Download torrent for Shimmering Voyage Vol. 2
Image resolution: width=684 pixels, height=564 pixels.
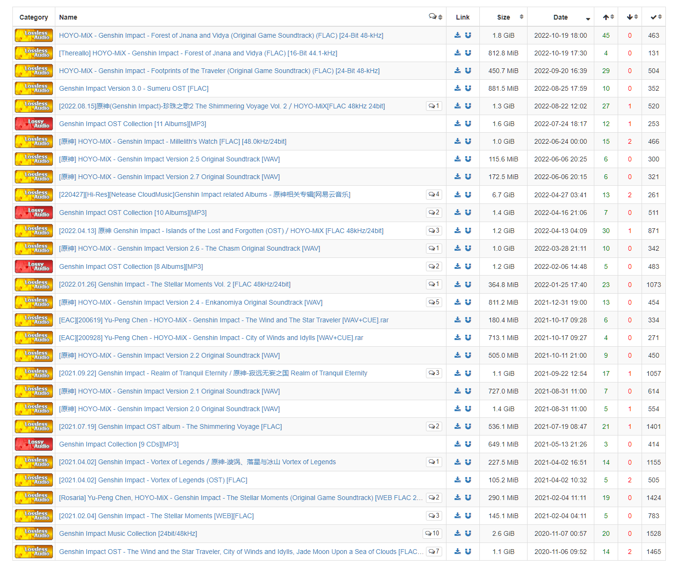(x=457, y=106)
